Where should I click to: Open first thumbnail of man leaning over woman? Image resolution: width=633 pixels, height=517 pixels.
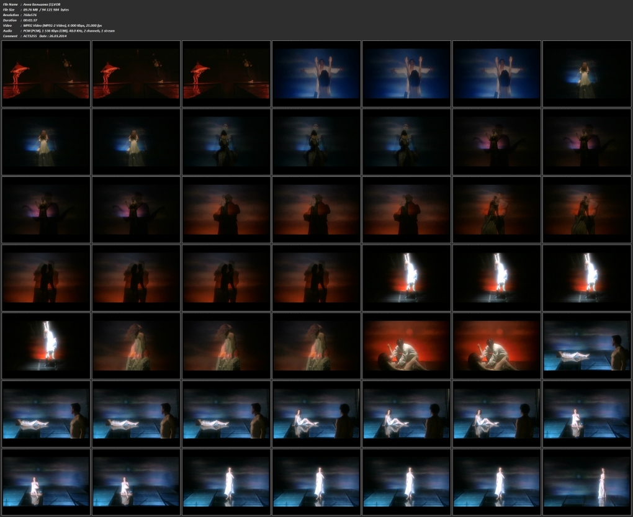(x=406, y=346)
